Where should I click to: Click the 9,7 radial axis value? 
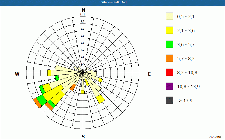tap(82, 22)
